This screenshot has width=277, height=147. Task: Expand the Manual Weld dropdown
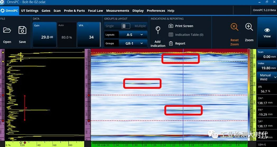267,77
